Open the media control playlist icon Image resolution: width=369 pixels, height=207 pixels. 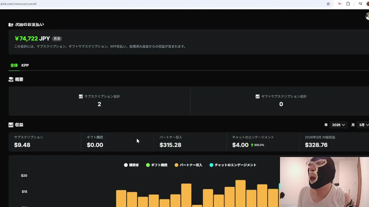pyautogui.click(x=360, y=4)
